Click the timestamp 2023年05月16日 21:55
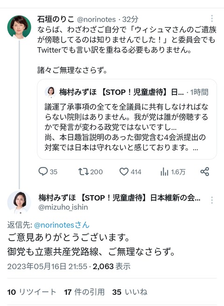This screenshot has height=306, width=224. point(47,266)
